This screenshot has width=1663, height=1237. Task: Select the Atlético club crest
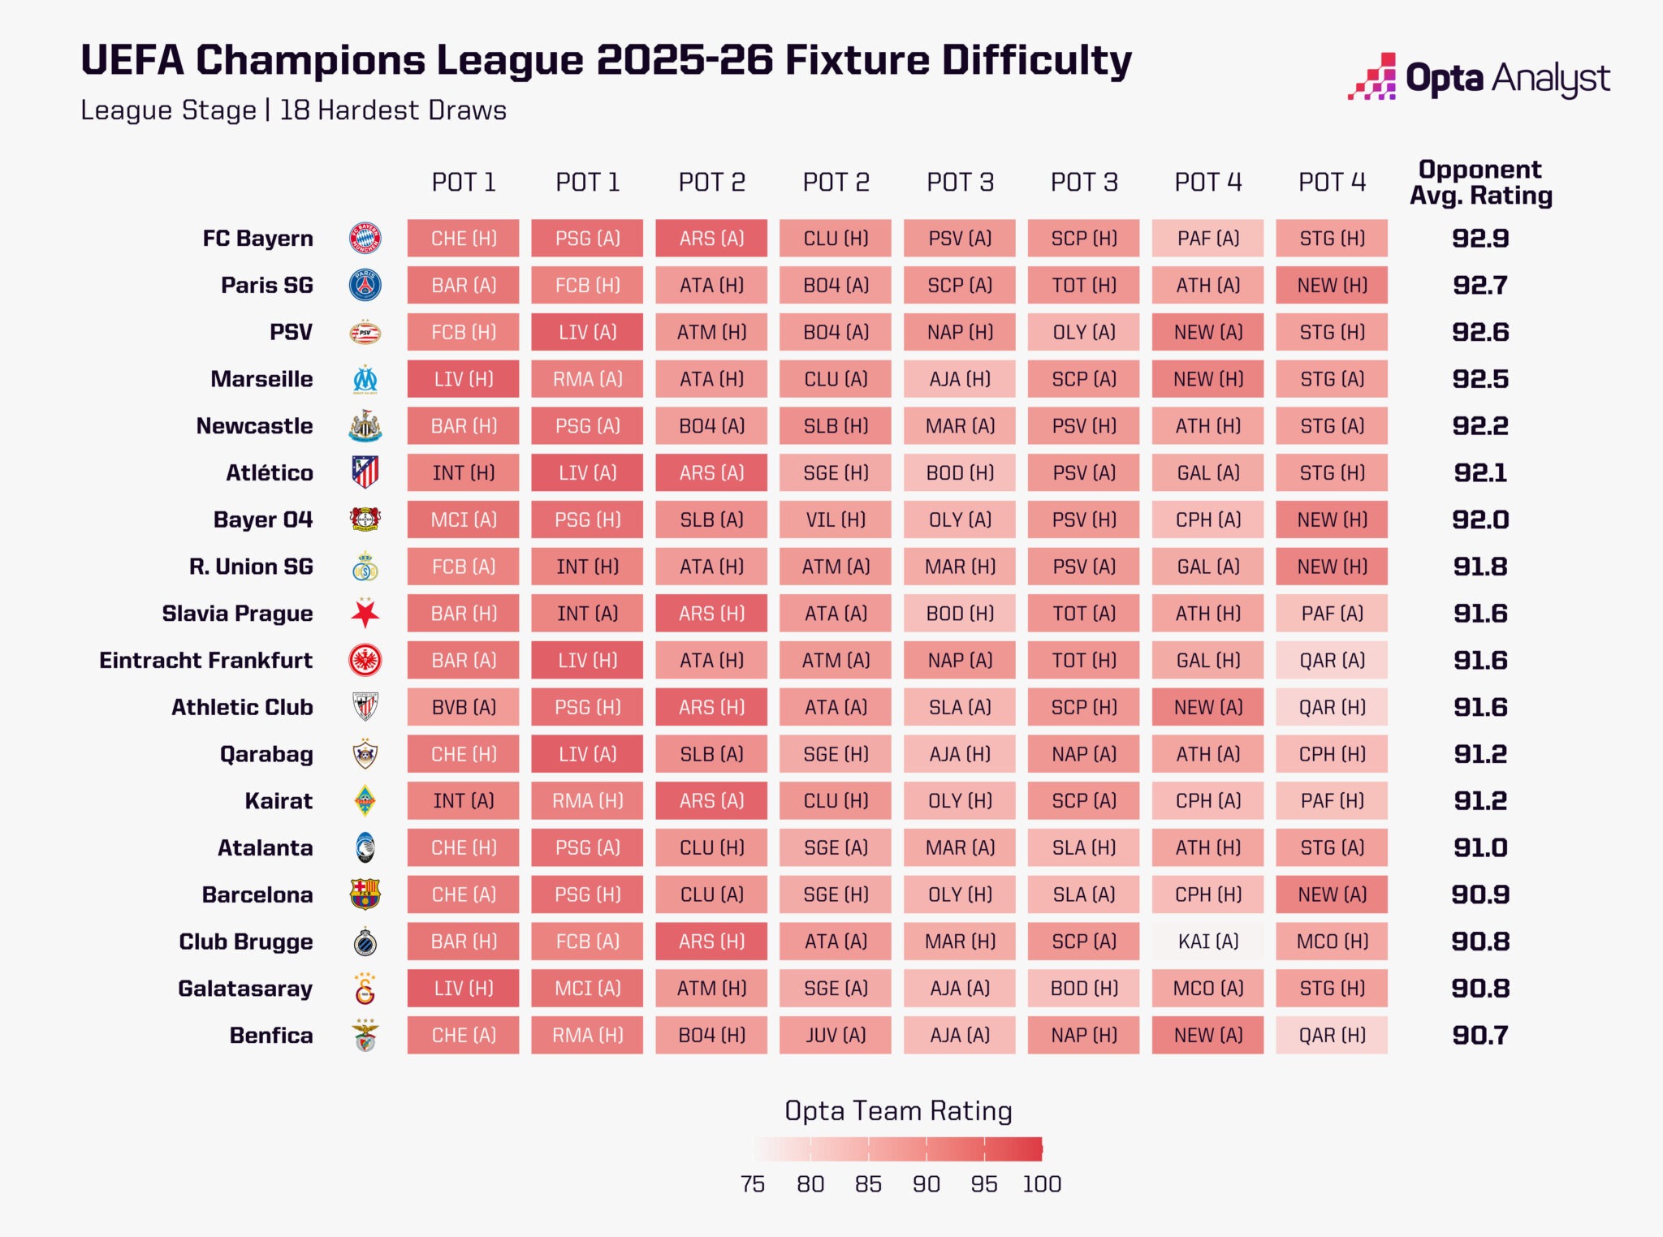click(x=365, y=472)
